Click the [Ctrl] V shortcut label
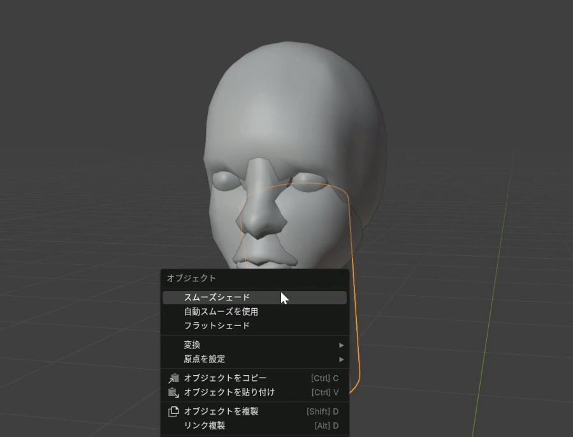 click(325, 392)
